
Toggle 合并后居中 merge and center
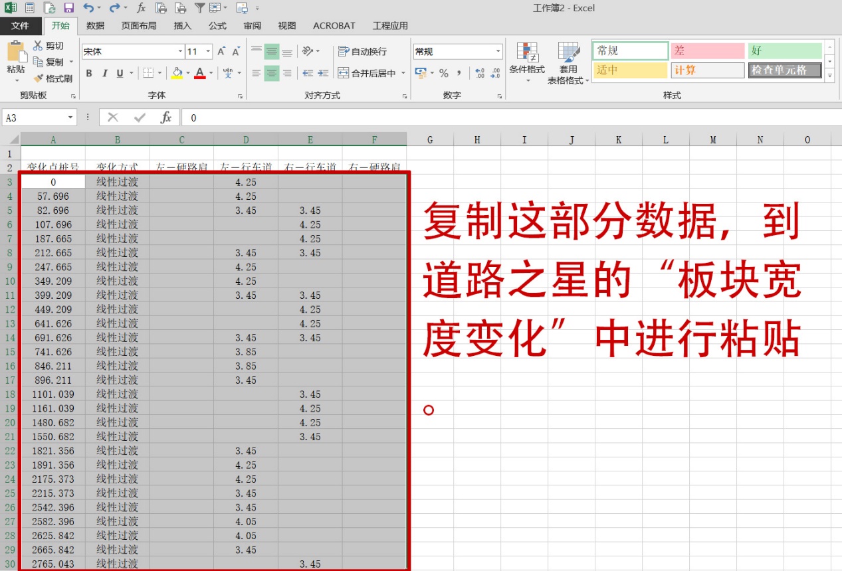click(x=367, y=73)
